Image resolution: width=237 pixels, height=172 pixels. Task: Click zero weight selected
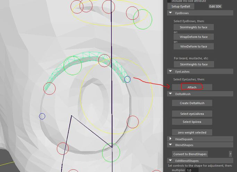pyautogui.click(x=192, y=132)
